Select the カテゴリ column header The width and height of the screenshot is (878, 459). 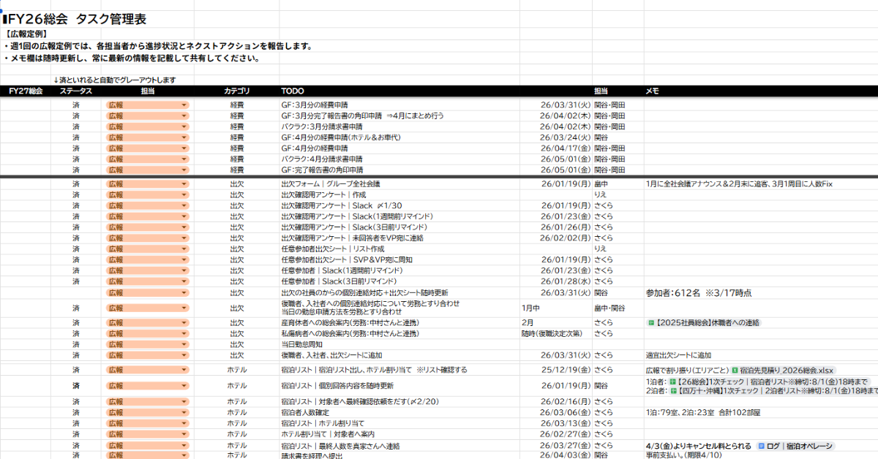click(x=237, y=91)
